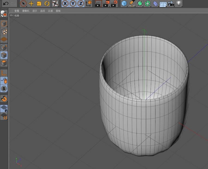Viewport: 208px width, 169px height.
Task: Add a Cube primitive object
Action: click(x=124, y=4)
